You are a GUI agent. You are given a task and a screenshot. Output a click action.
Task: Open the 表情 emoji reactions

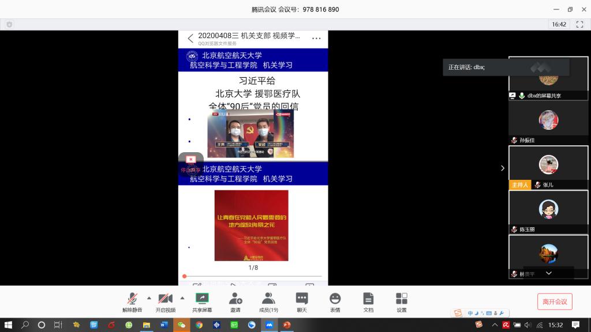pyautogui.click(x=335, y=301)
